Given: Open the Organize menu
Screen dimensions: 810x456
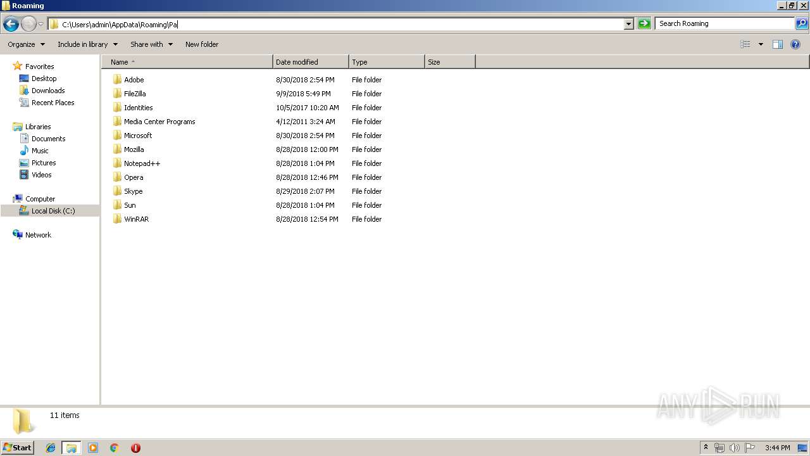Looking at the screenshot, I should [x=26, y=44].
